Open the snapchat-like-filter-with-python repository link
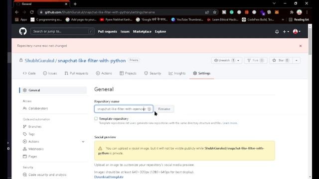 tap(92, 61)
